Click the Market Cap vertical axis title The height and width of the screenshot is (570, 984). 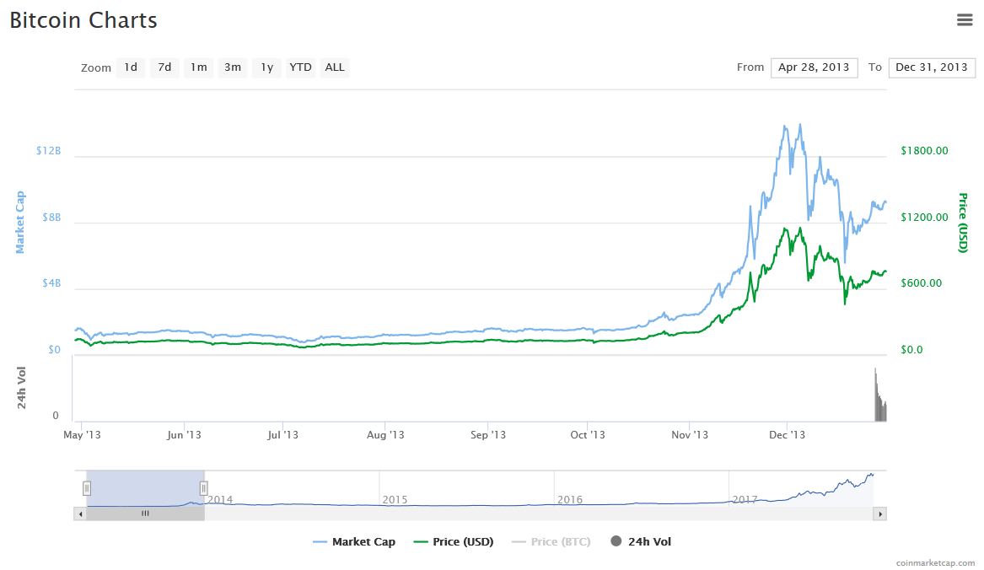(x=20, y=223)
